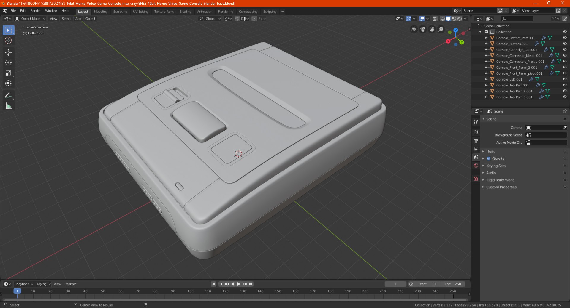Jump to the end frame
Screen dimensions: 570x308
[251, 284]
